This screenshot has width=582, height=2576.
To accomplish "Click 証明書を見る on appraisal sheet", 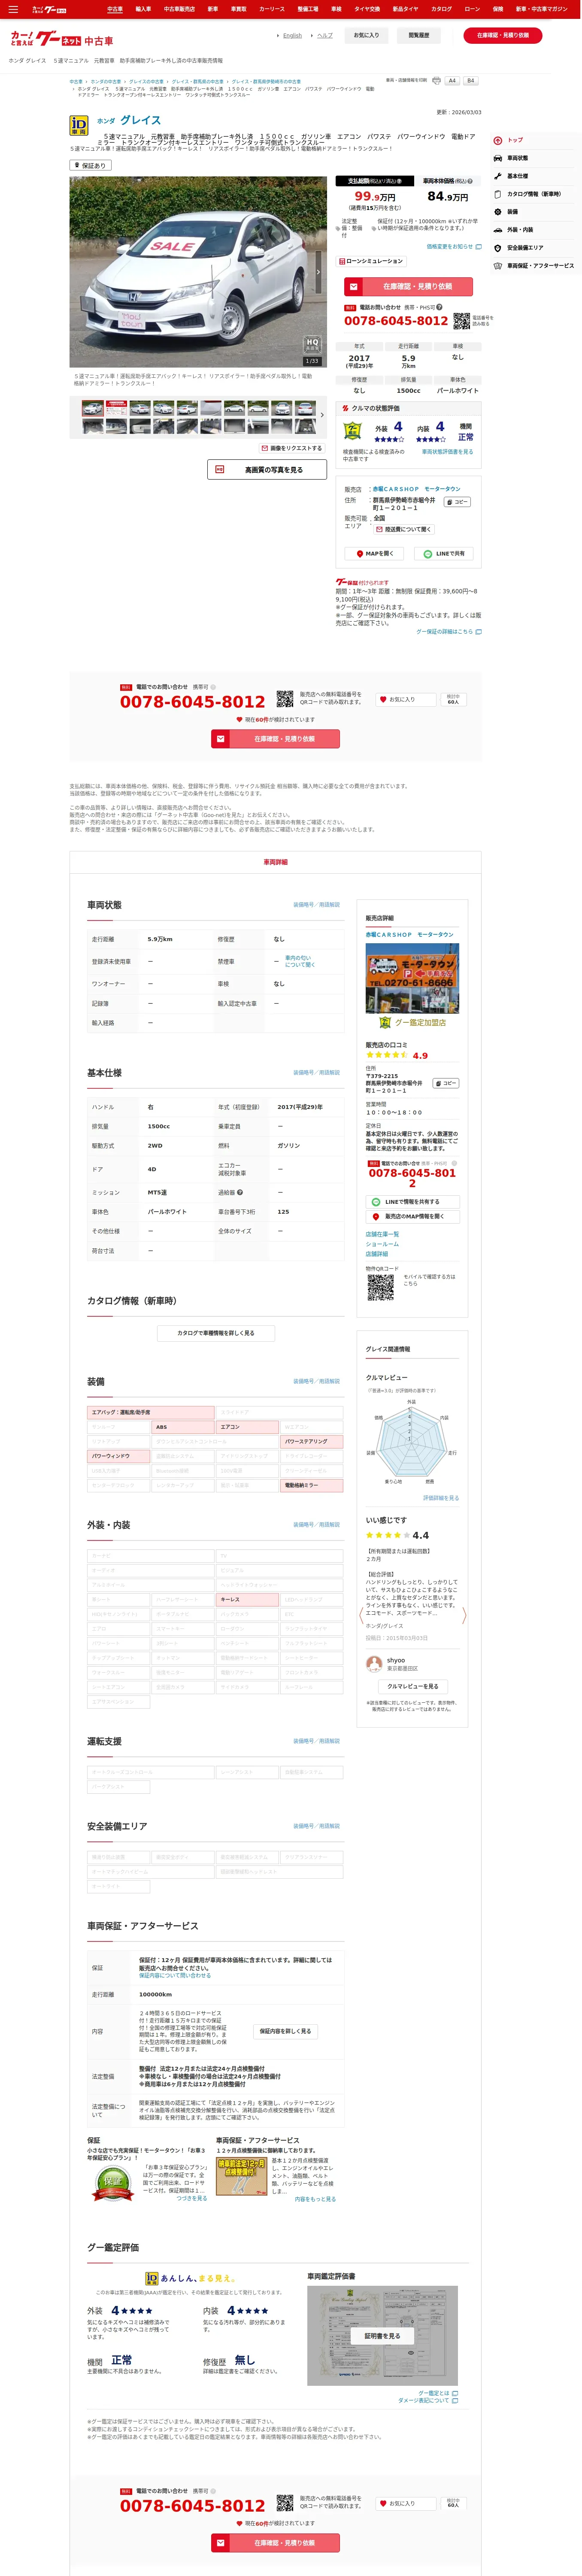I will pos(382,2336).
